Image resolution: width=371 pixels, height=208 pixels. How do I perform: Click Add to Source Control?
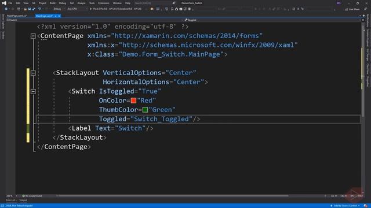click(x=345, y=206)
